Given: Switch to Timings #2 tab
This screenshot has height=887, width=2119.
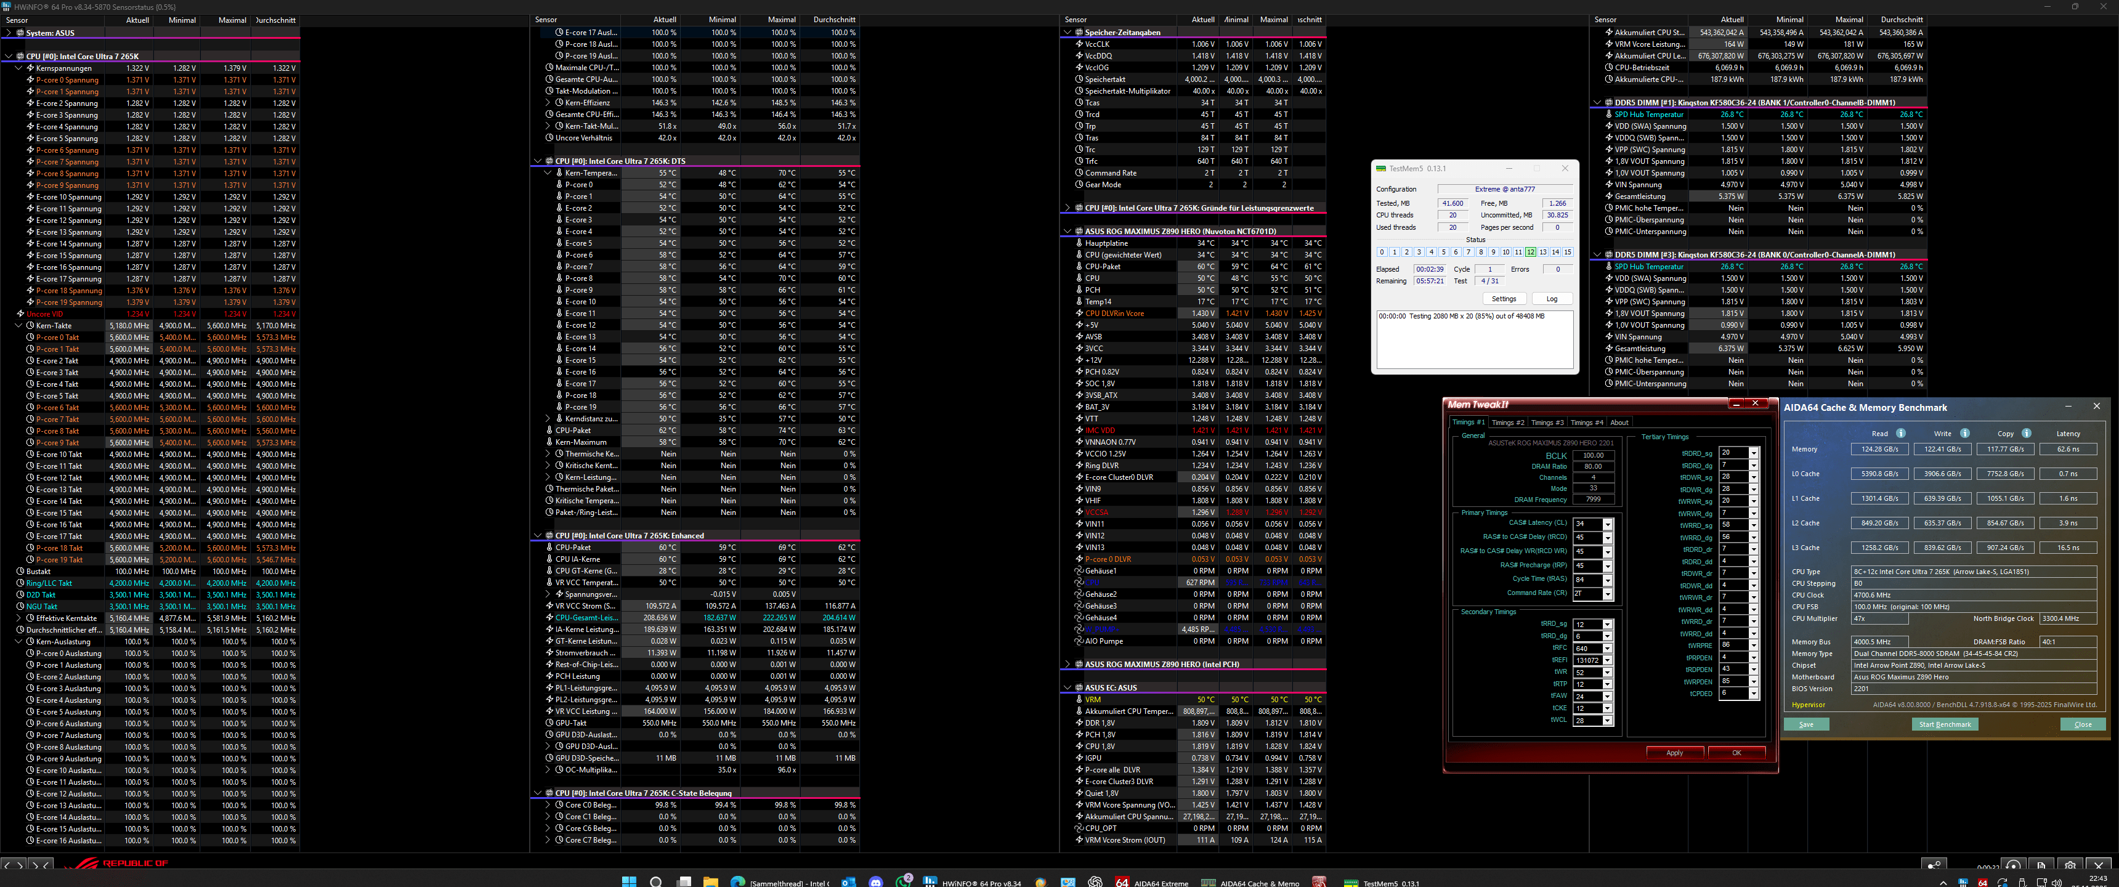Looking at the screenshot, I should pos(1508,422).
